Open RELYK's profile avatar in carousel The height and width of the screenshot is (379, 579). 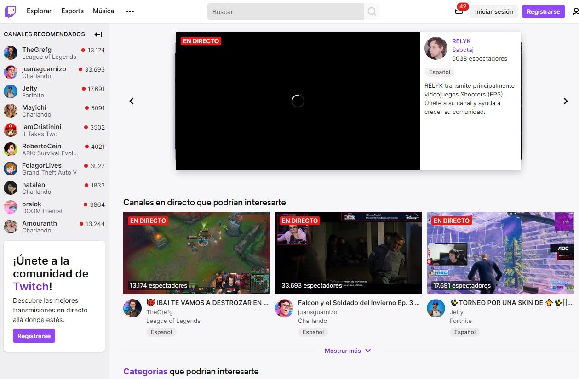click(436, 48)
